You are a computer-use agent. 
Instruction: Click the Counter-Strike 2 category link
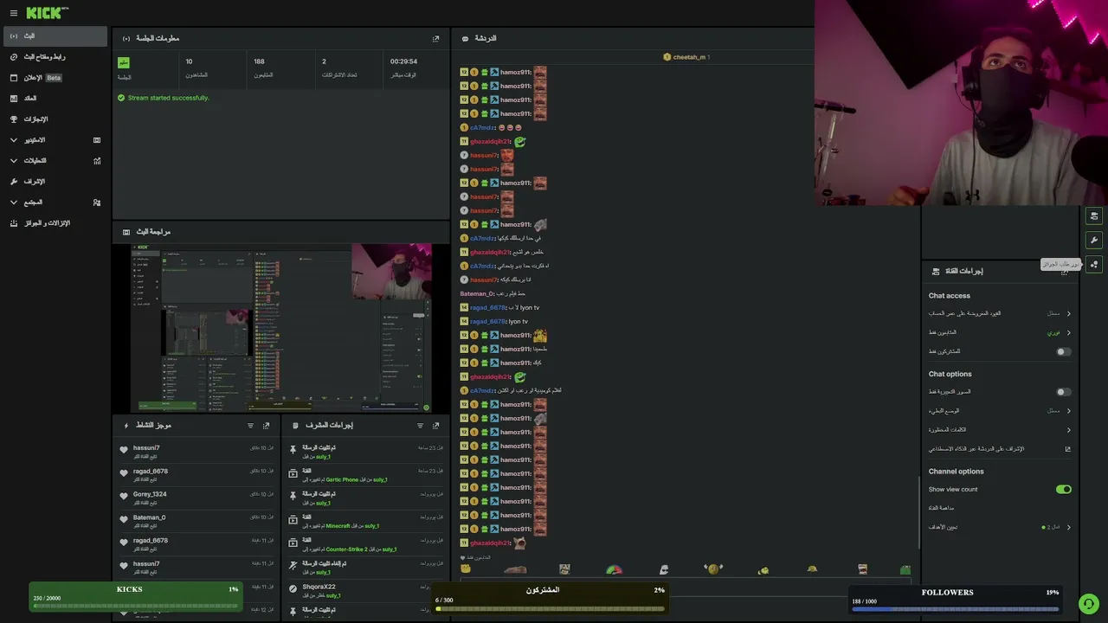(x=346, y=549)
